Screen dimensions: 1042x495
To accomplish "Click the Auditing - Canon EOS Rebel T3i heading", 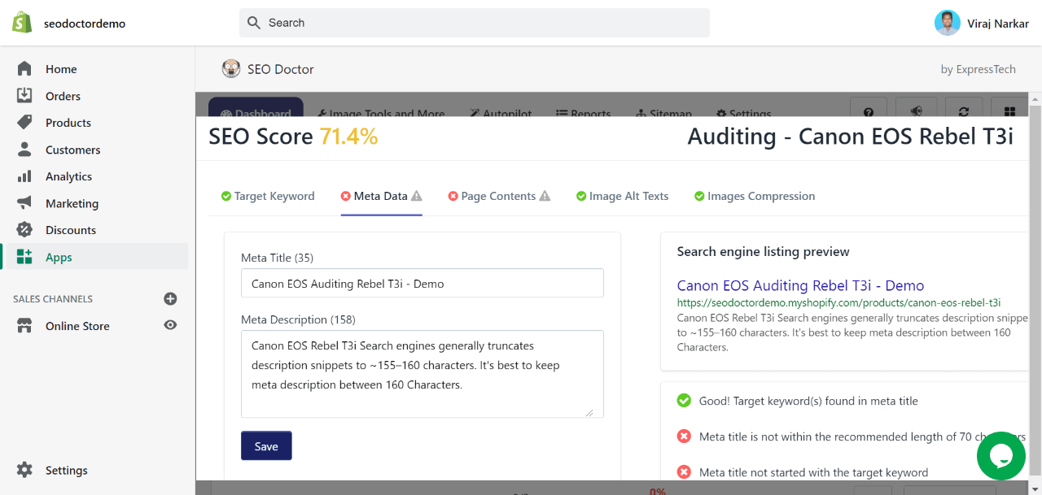I will (851, 137).
